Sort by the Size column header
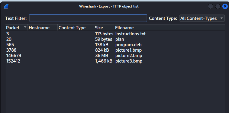 104,27
